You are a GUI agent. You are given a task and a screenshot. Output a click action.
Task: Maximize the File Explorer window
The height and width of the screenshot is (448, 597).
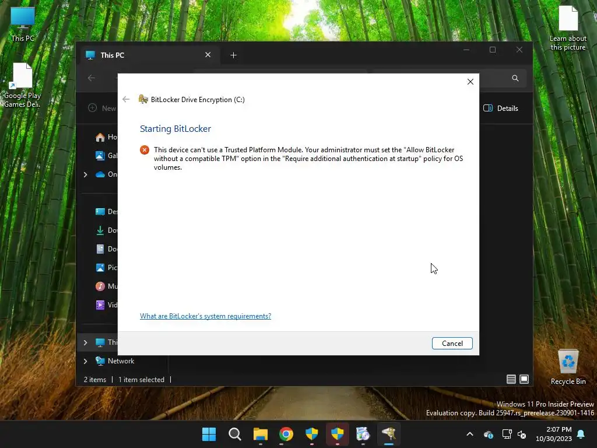click(x=493, y=50)
